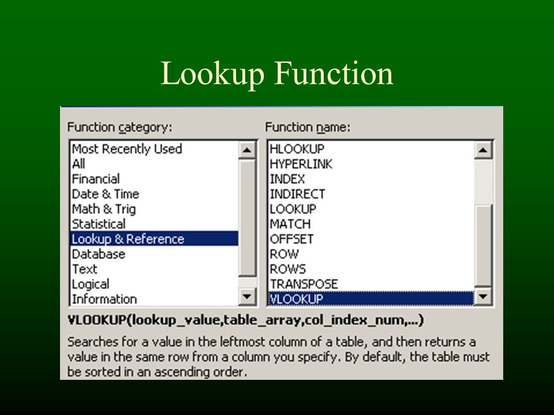
Task: Select Lookup & Reference category
Action: 154,239
